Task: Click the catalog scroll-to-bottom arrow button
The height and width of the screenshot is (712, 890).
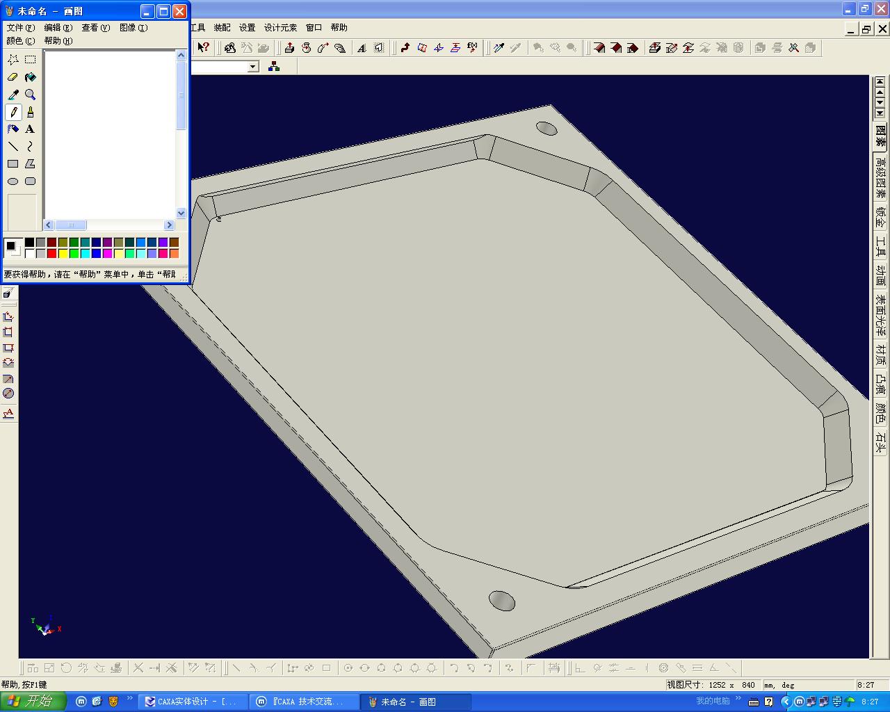Action: 880,113
